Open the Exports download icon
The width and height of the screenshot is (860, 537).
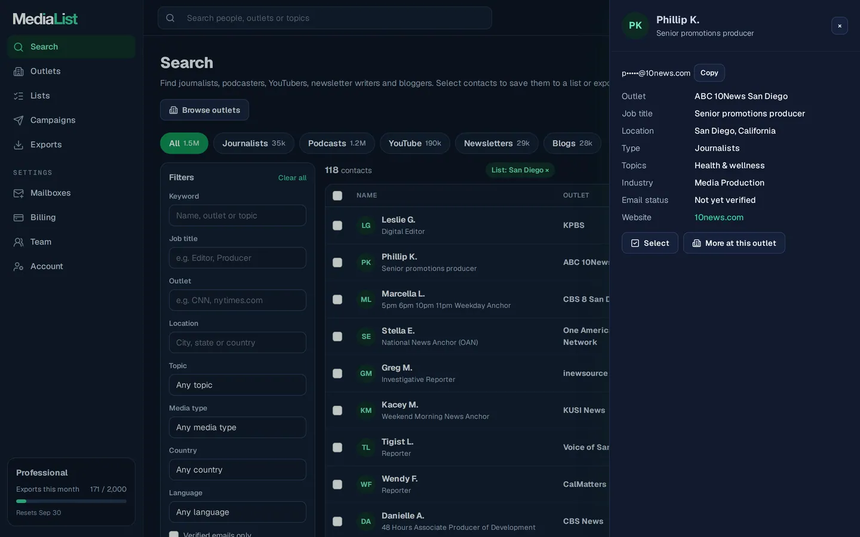point(19,145)
